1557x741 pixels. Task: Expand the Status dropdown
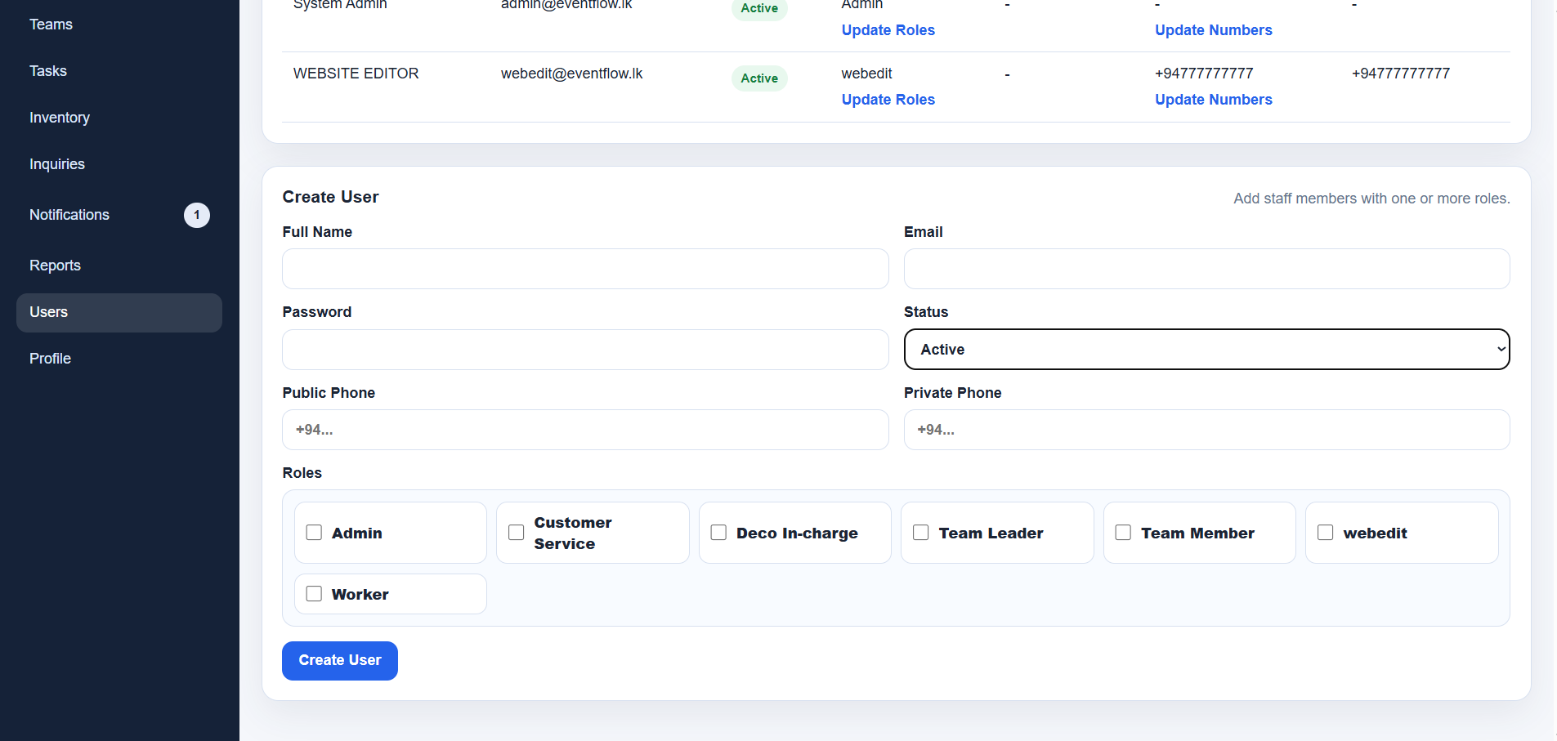pos(1206,350)
